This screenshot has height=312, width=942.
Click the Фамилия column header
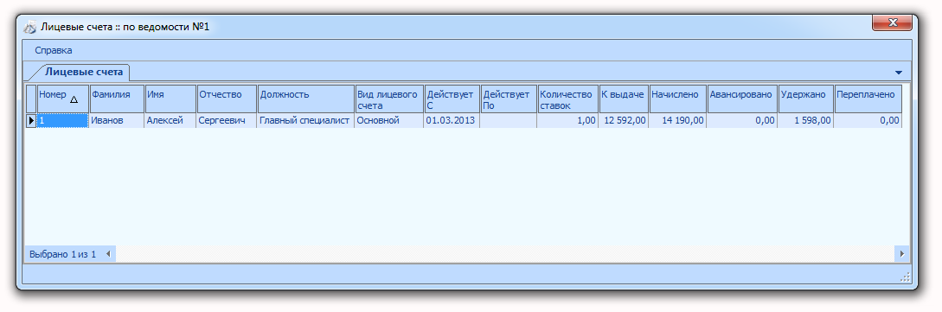click(x=117, y=99)
